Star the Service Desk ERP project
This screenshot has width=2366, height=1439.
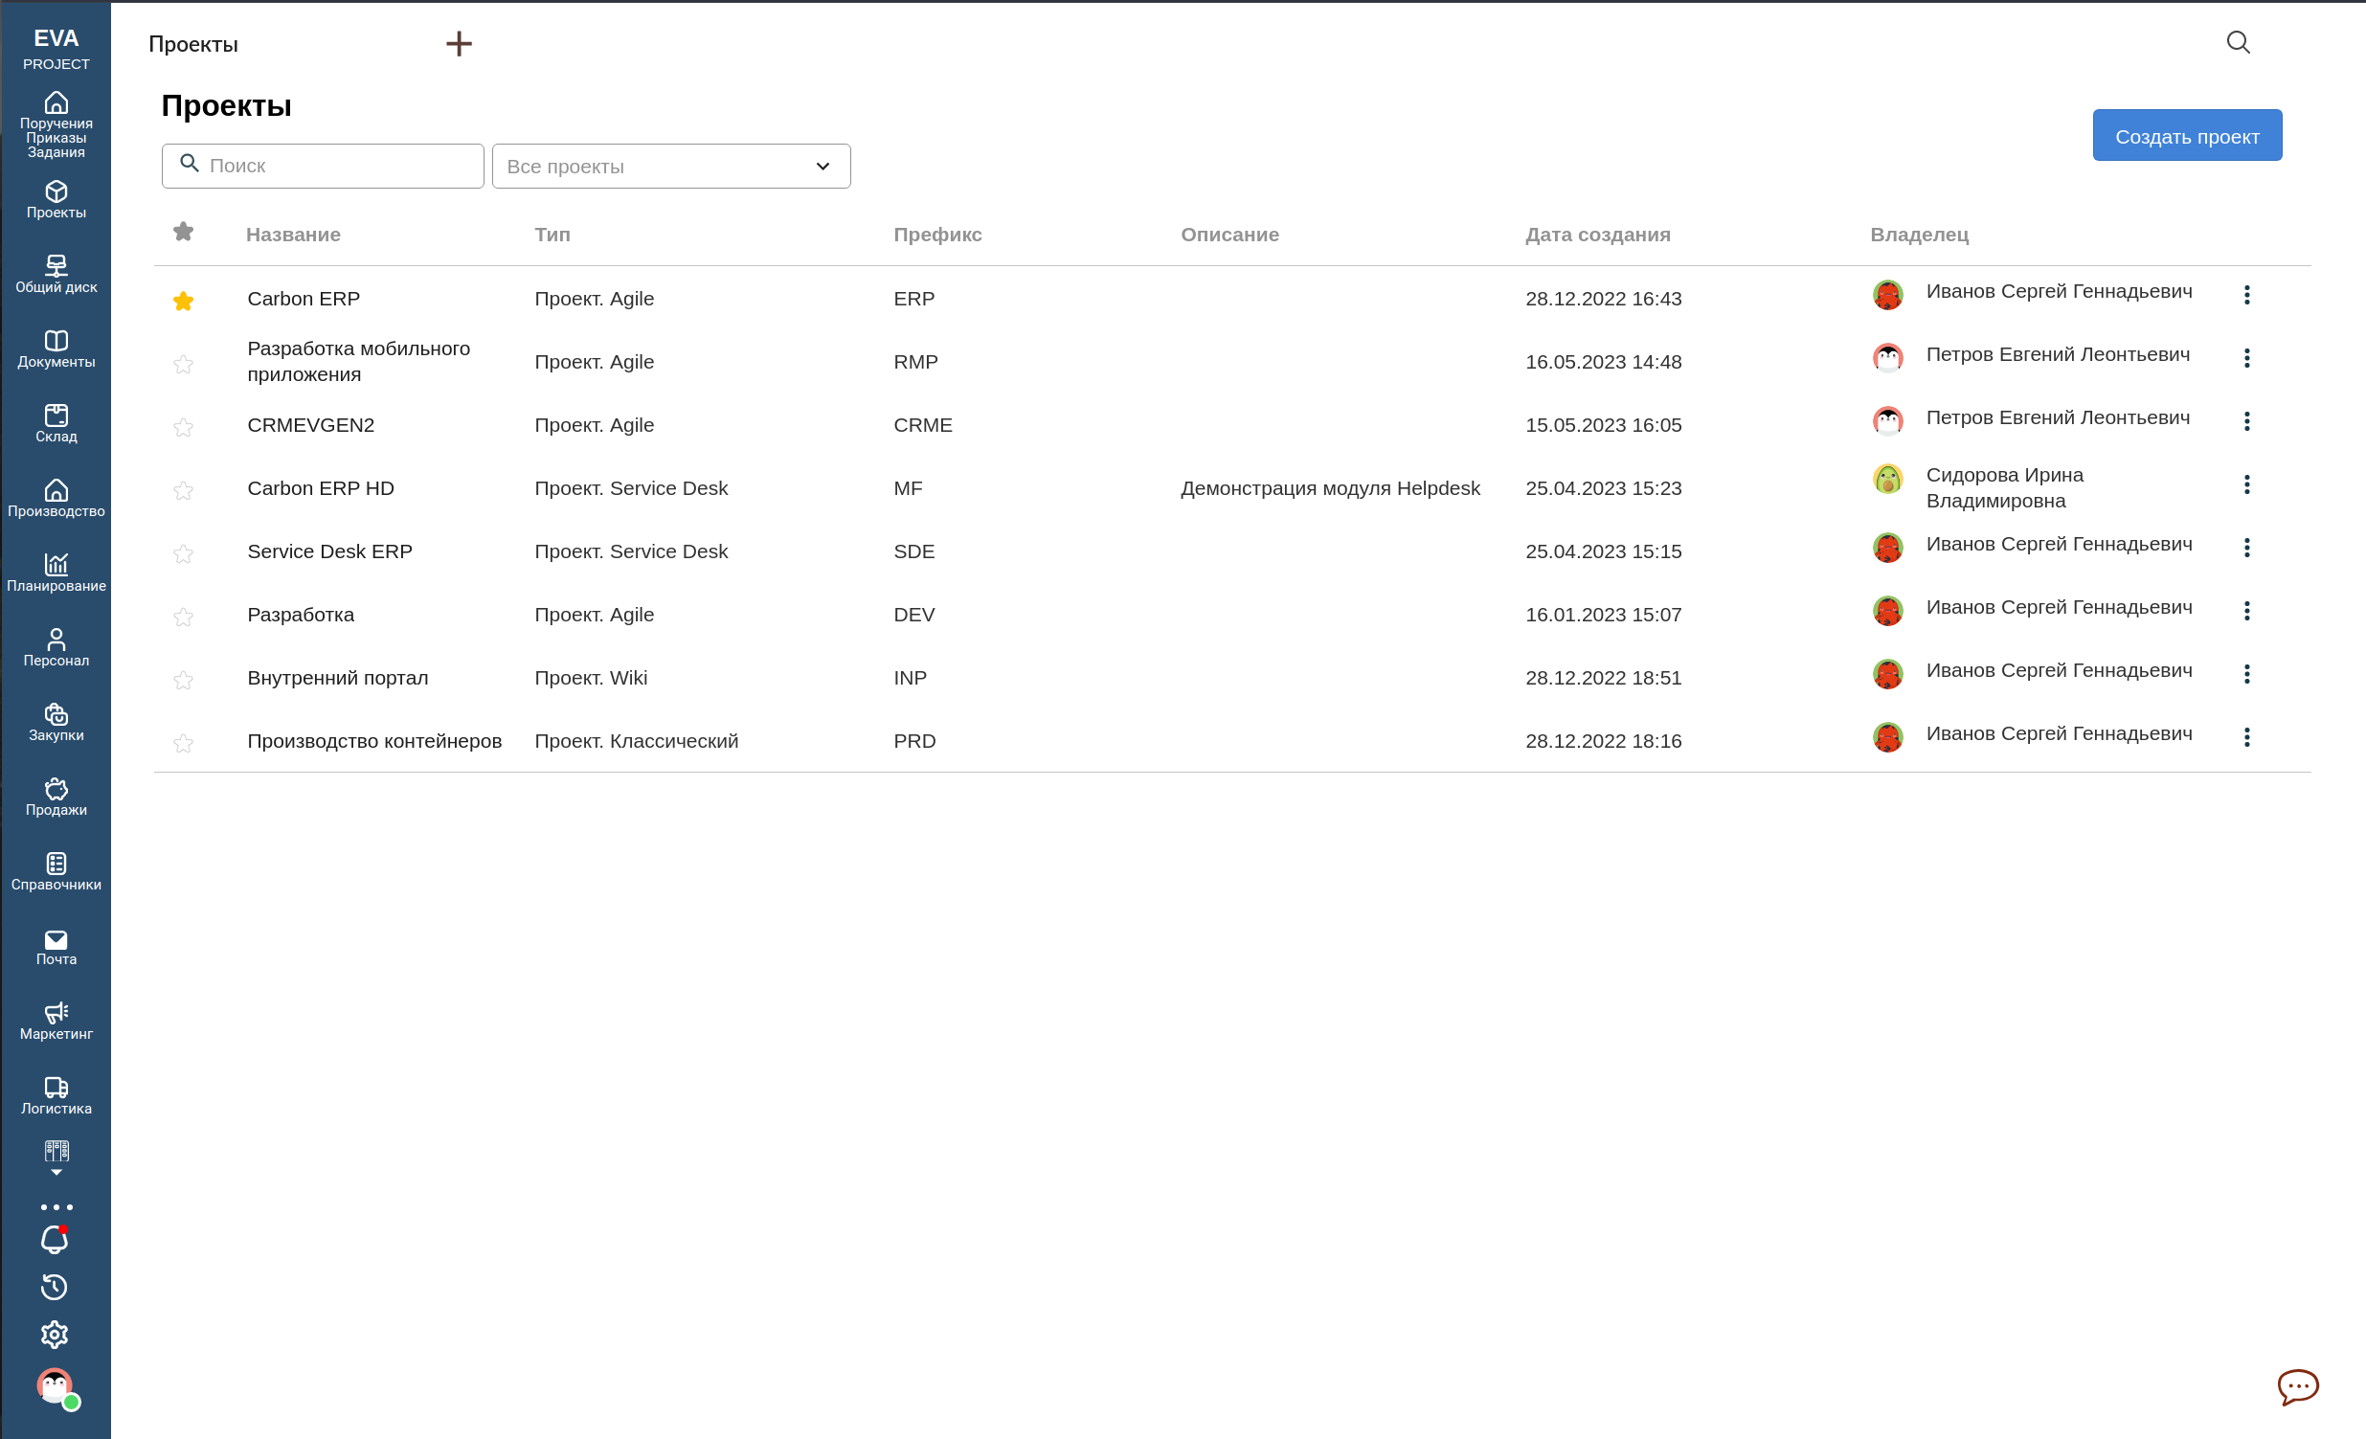[x=184, y=554]
